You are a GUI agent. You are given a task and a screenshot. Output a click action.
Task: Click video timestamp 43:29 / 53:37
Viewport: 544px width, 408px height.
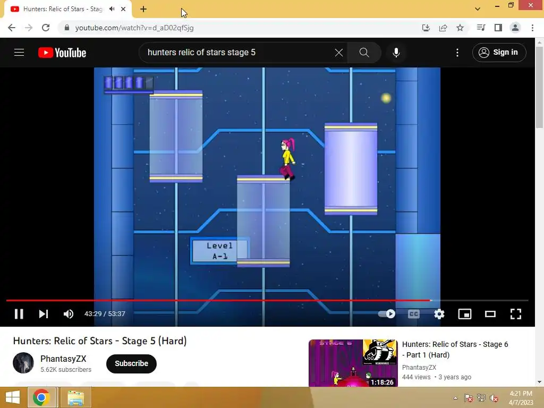[105, 314]
